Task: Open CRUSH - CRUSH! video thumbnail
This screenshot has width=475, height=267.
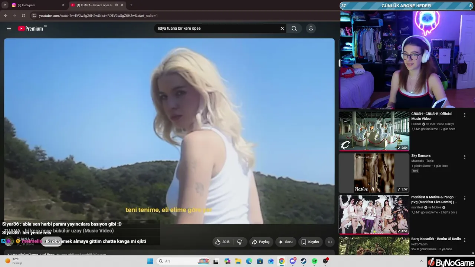Action: coord(374,131)
